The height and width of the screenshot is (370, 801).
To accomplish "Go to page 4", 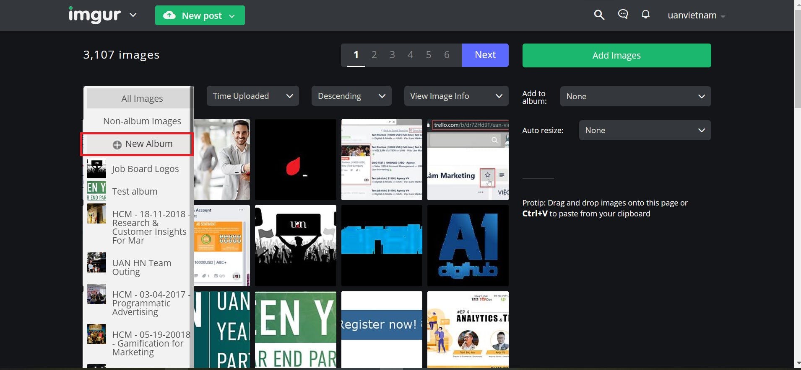I will pos(411,55).
